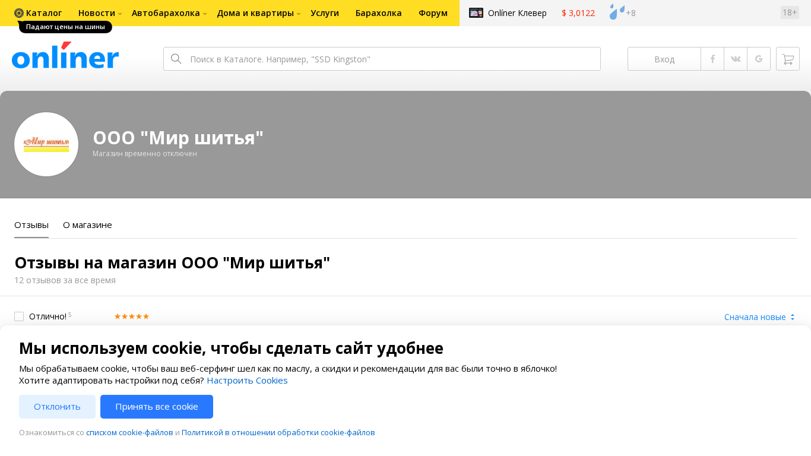This screenshot has height=456, width=811.
Task: Sign in with Facebook icon
Action: [712, 59]
